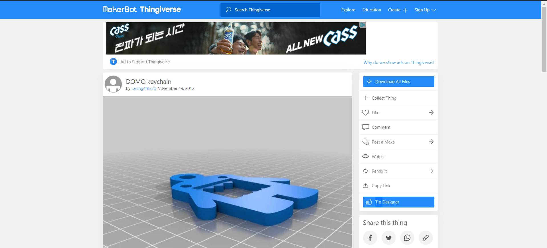Click the Tip Designer button
Screen dimensions: 547x248
tap(398, 202)
